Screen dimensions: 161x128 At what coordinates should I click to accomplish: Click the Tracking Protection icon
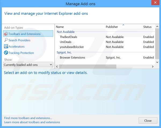click(6, 53)
